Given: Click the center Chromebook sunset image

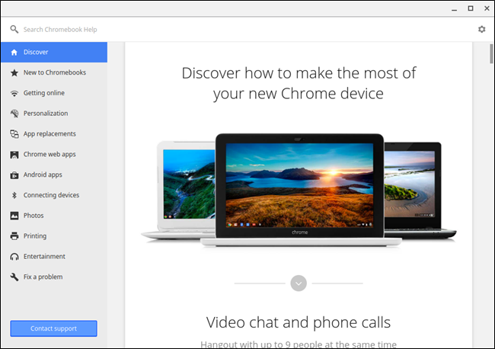Looking at the screenshot, I should (x=299, y=184).
